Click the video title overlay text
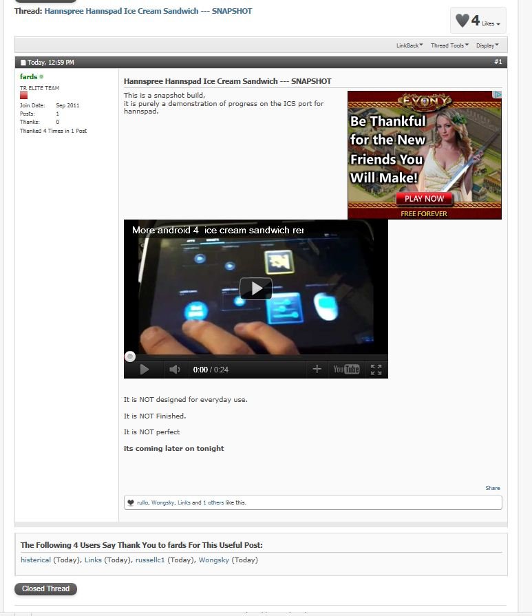The height and width of the screenshot is (616, 532). (x=217, y=230)
